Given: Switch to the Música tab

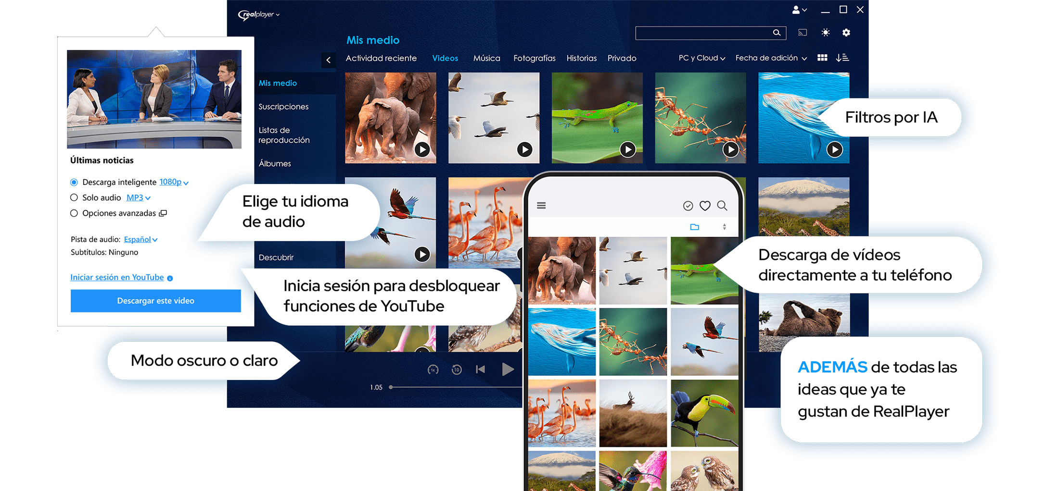Looking at the screenshot, I should click(x=486, y=58).
